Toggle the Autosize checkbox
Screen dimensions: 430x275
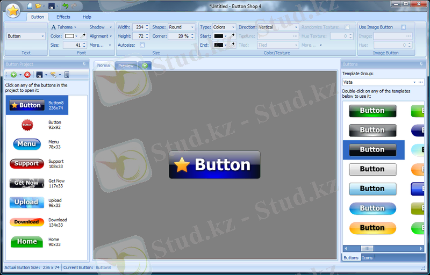click(x=142, y=45)
